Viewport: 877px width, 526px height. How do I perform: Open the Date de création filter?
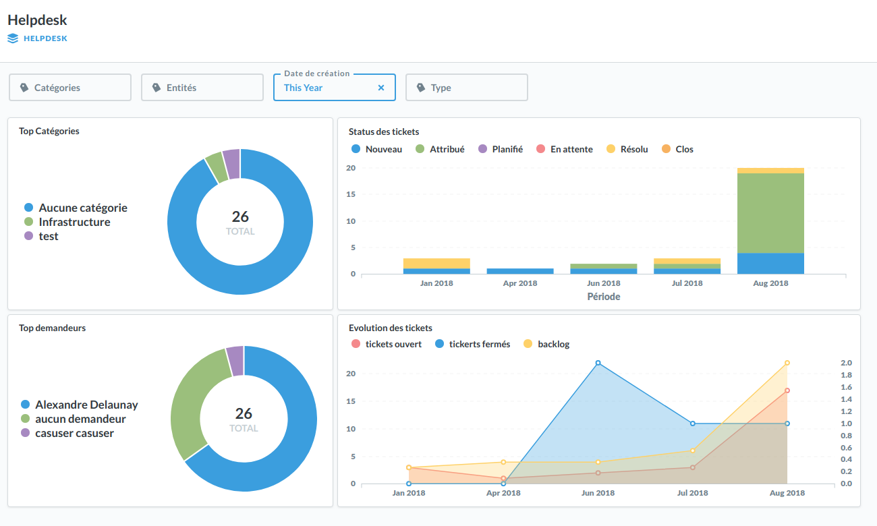[x=335, y=88]
